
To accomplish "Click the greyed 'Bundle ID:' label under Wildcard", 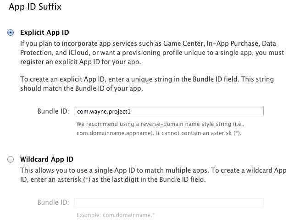I will click(x=53, y=202).
